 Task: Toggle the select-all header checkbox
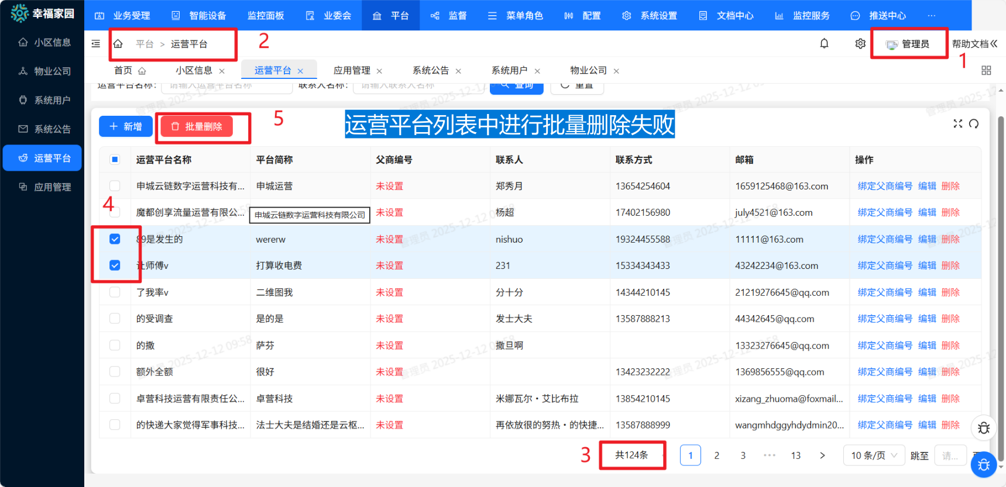click(x=115, y=160)
